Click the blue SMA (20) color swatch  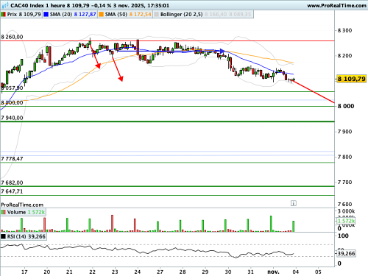click(x=46, y=15)
